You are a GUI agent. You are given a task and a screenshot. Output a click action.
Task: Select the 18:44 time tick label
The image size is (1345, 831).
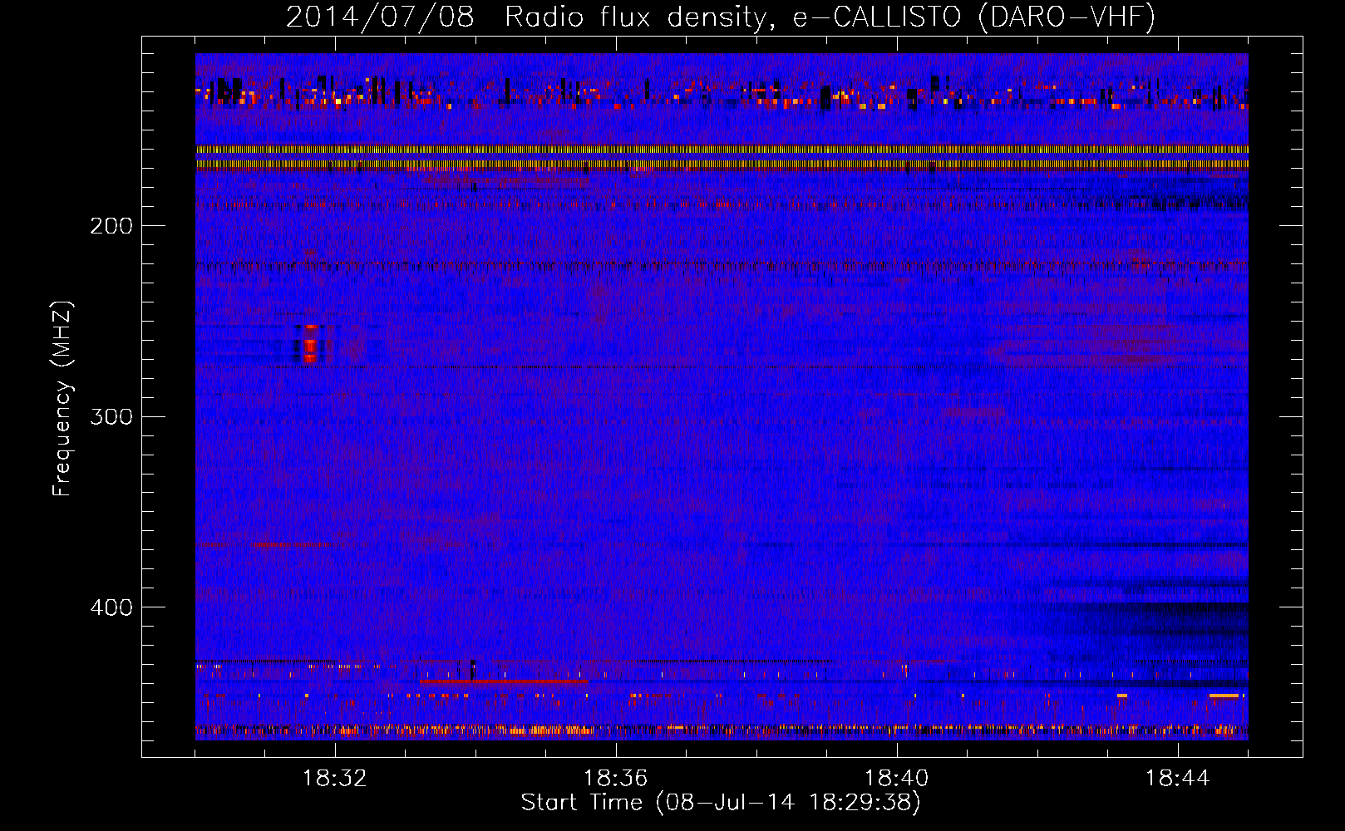tap(1178, 779)
